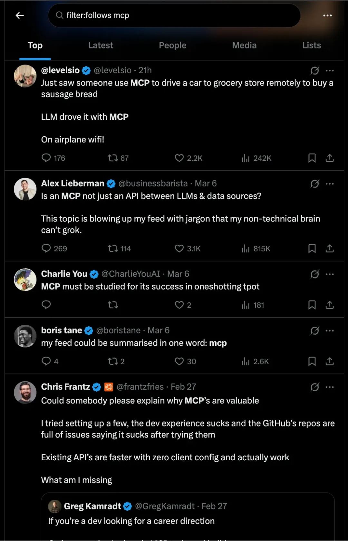This screenshot has height=541, width=348.
Task: Open Greg Kamradt's quoted tweet
Action: pos(188,516)
